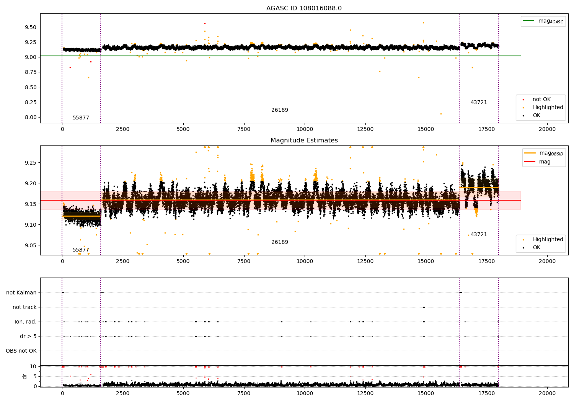Click the 10000 x-tick under the bottom plot
574x402 pixels.
point(304,393)
